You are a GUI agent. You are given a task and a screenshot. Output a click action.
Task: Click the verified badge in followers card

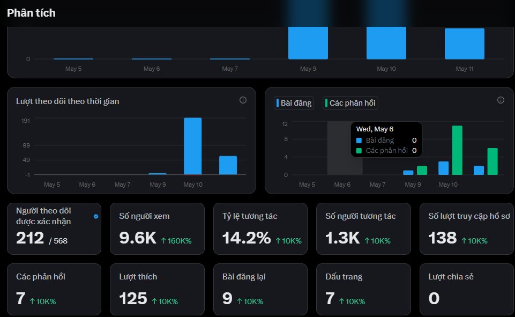click(96, 216)
